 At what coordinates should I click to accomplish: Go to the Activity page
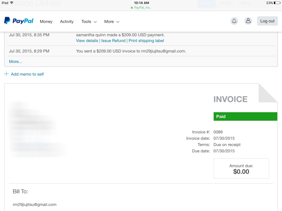pos(67,21)
